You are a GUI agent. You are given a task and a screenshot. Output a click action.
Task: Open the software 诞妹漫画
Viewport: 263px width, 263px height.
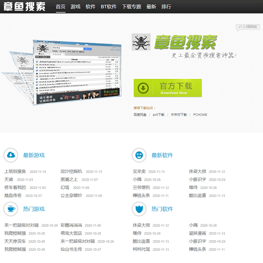(x=198, y=233)
